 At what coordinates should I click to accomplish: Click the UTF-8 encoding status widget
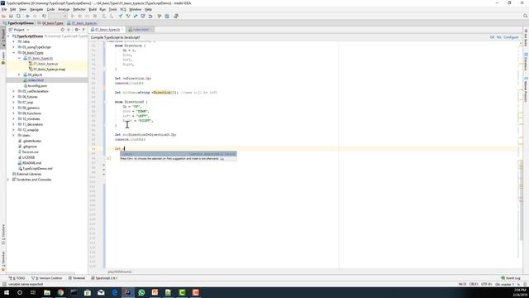pos(486,285)
